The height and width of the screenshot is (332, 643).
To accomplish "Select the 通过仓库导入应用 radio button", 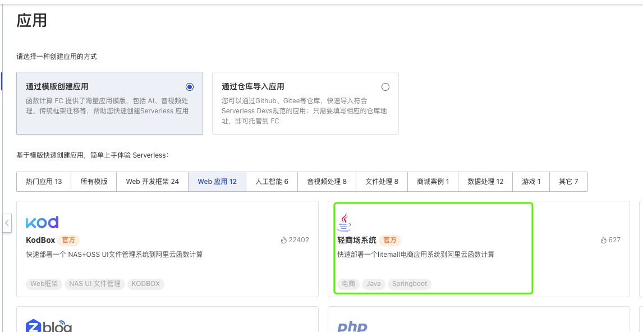I will (385, 87).
